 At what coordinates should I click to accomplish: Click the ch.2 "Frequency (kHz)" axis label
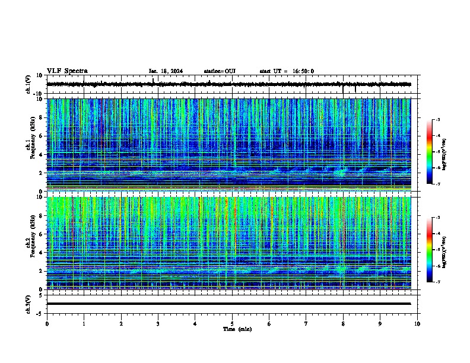(33, 236)
